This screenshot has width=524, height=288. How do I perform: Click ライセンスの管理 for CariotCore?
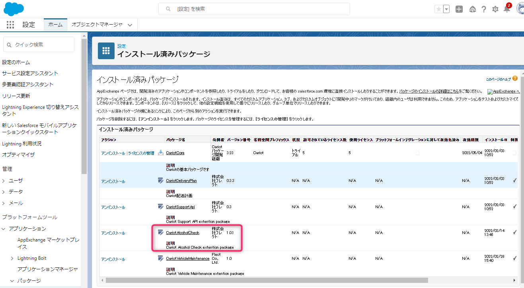click(141, 153)
